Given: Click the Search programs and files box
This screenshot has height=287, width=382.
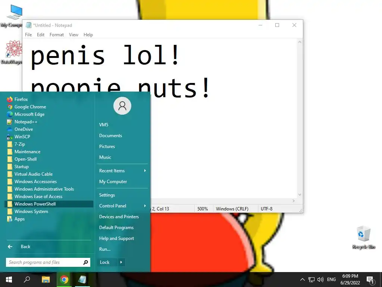Looking at the screenshot, I should point(44,262).
